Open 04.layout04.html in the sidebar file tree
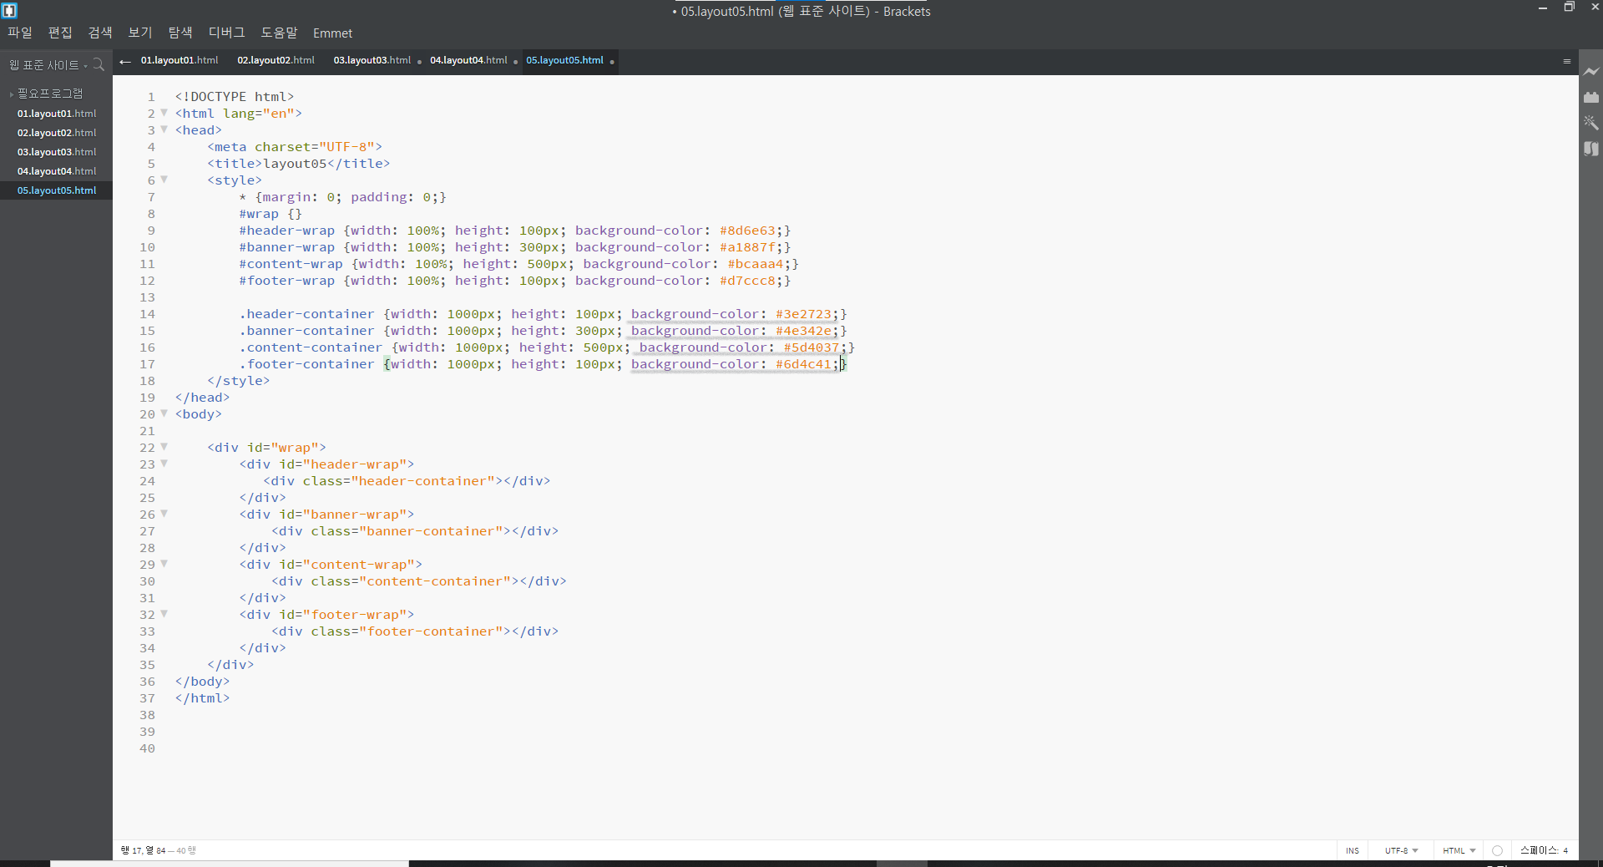 pos(56,171)
